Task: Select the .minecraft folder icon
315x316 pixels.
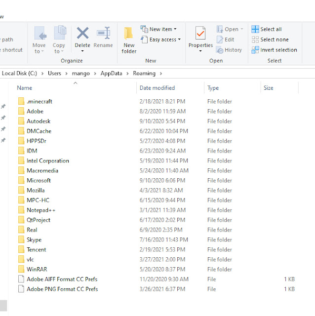Action: coord(21,101)
